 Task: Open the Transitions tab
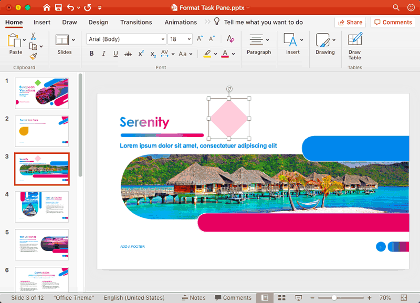[136, 23]
